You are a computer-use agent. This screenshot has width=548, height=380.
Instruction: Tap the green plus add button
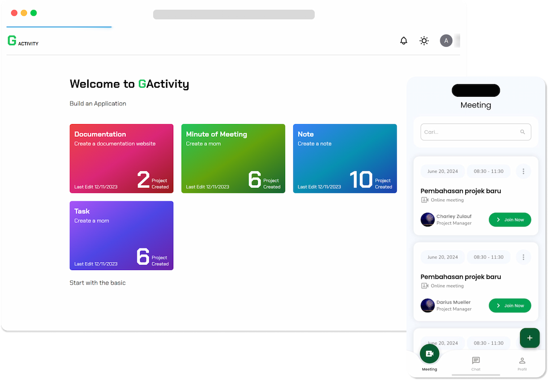click(x=530, y=338)
